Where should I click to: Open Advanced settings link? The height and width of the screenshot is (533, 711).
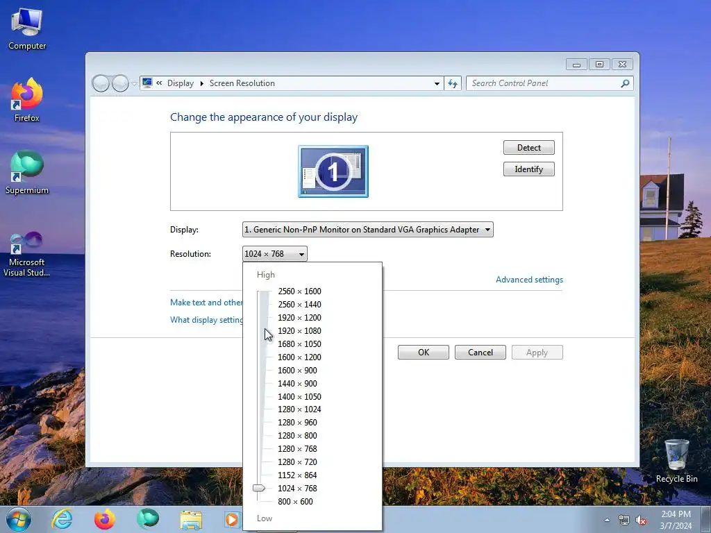pos(529,280)
